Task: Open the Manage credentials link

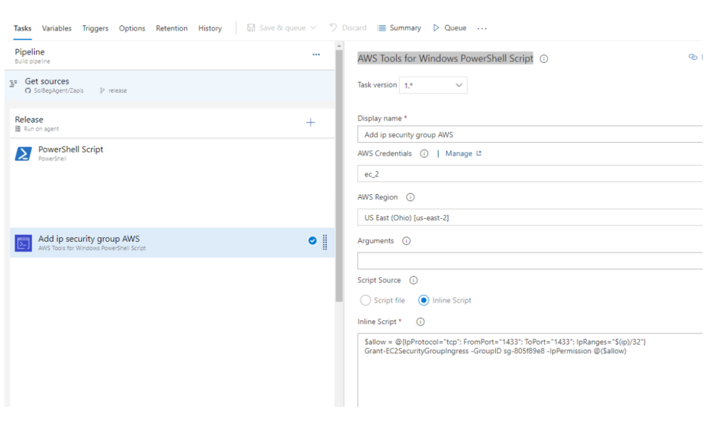Action: [x=464, y=153]
